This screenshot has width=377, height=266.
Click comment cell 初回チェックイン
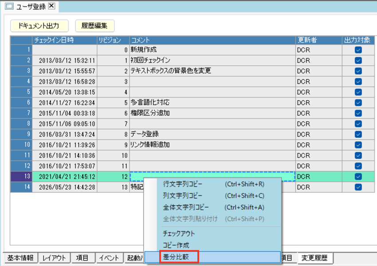click(212, 60)
